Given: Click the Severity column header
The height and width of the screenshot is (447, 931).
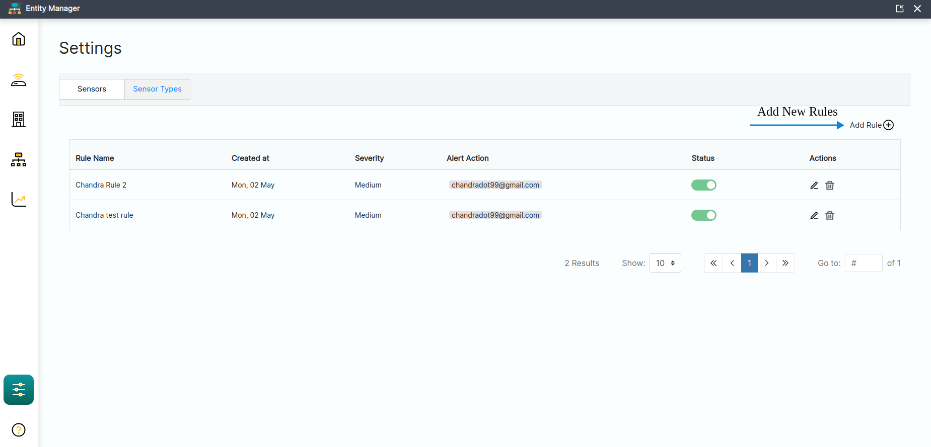Looking at the screenshot, I should 369,158.
